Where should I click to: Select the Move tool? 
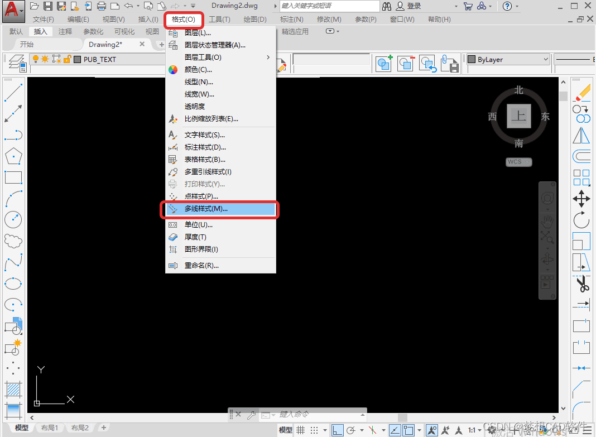click(x=581, y=199)
